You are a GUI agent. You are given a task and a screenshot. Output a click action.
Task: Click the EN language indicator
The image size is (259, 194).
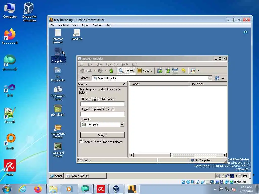click(x=232, y=176)
